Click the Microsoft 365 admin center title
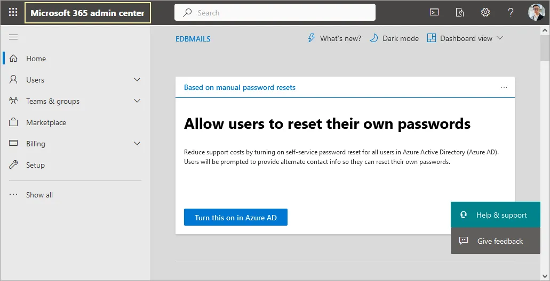The height and width of the screenshot is (281, 550). point(87,13)
